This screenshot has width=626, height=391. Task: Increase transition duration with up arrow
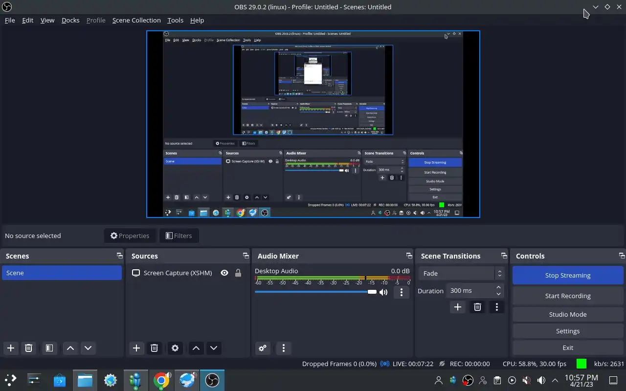point(498,287)
